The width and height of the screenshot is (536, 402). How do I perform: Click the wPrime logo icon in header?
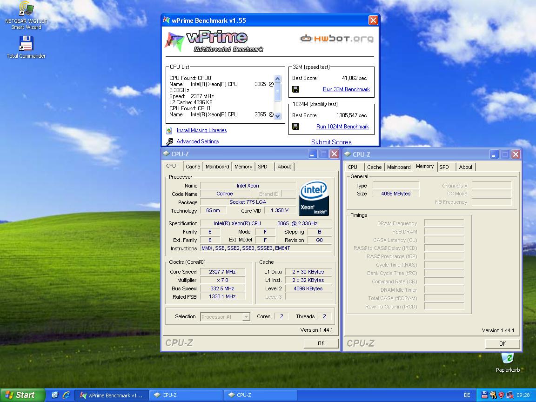pos(174,41)
